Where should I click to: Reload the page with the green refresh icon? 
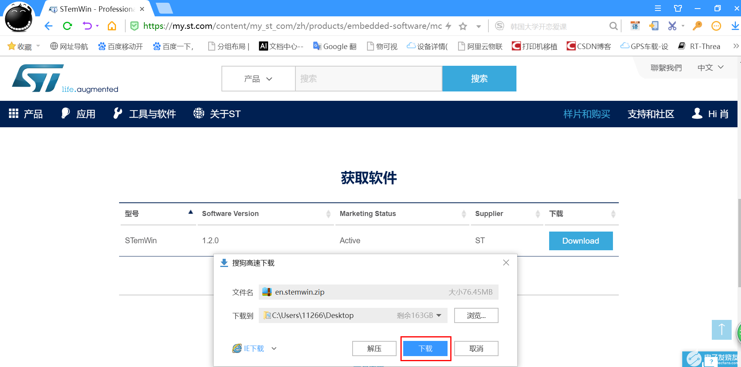tap(68, 26)
